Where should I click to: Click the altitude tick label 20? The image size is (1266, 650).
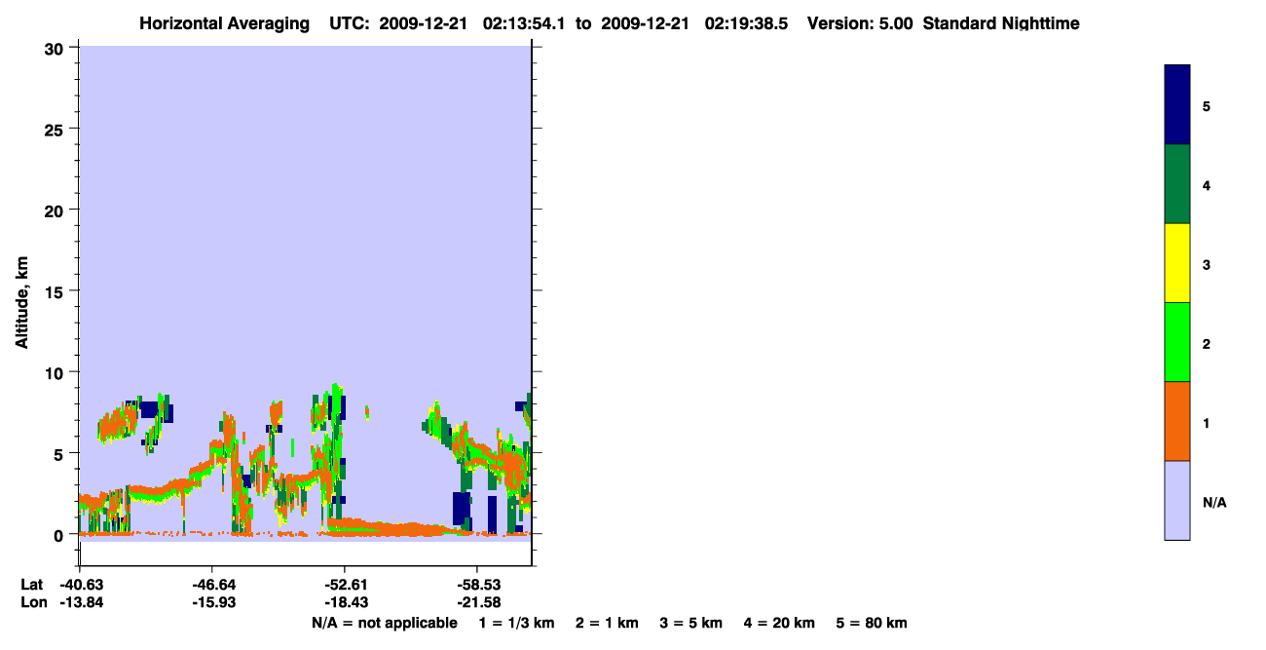click(56, 210)
